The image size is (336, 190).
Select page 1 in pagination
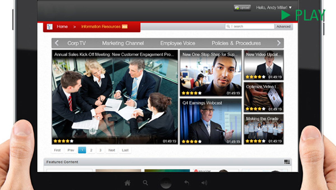[x=82, y=150]
